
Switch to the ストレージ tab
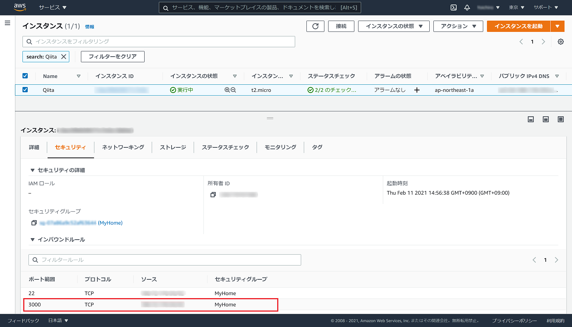tap(173, 147)
